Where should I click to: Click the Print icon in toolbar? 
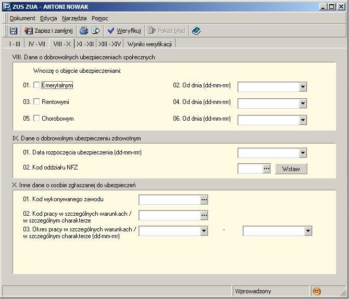84,31
